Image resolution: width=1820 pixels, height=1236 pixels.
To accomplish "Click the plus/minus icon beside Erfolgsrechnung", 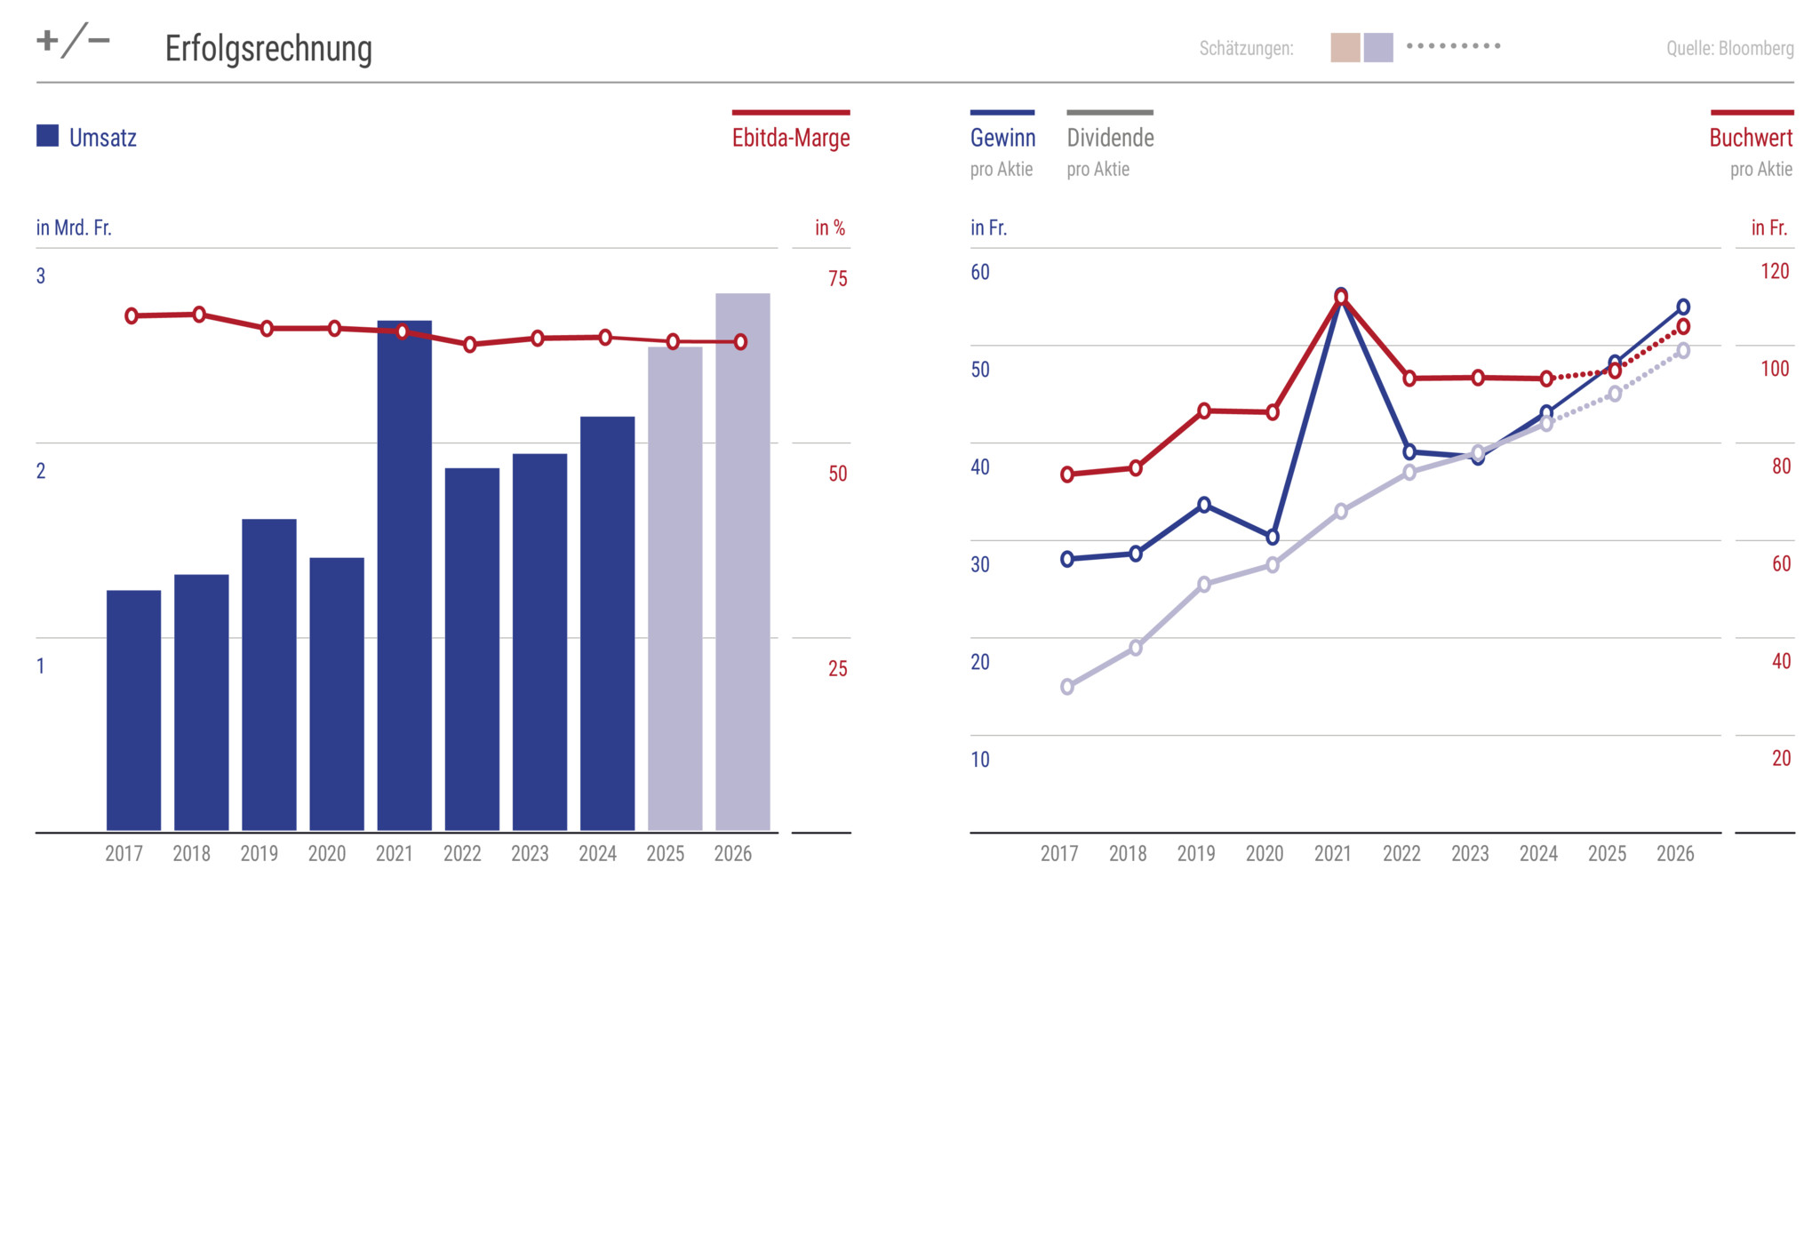I will (73, 41).
